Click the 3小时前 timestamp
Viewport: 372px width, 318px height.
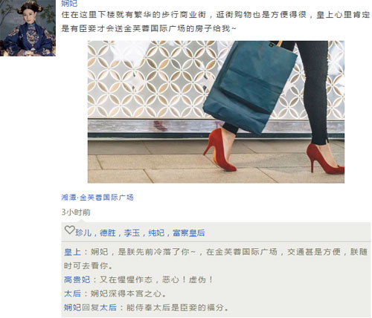pos(76,212)
